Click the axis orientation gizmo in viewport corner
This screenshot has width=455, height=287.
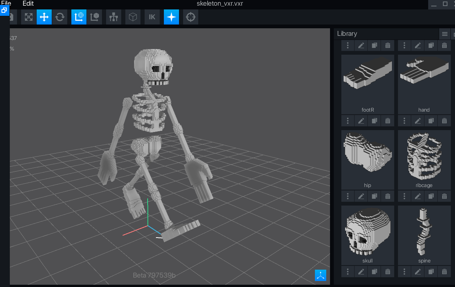[x=320, y=275]
